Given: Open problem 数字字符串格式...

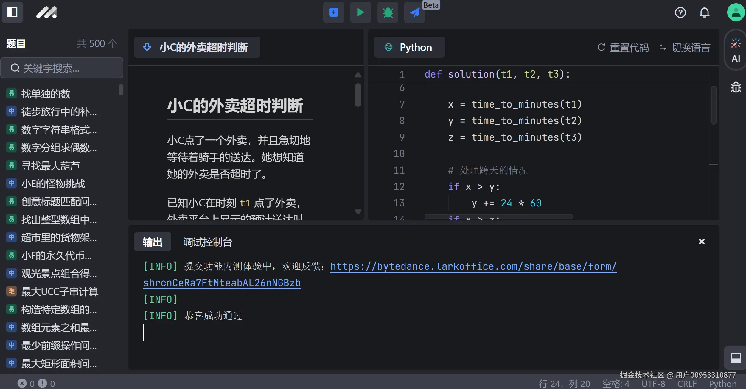Looking at the screenshot, I should coord(59,130).
